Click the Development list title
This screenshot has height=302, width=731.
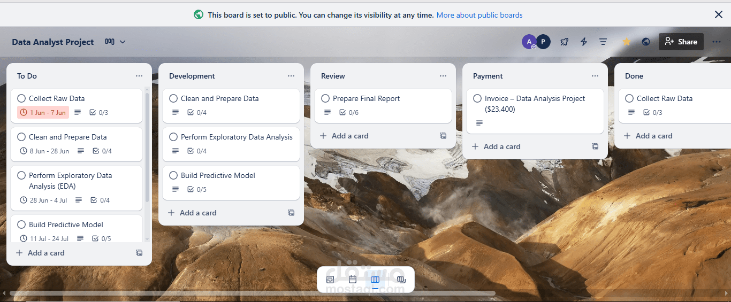coord(192,76)
